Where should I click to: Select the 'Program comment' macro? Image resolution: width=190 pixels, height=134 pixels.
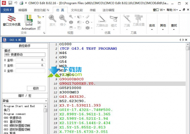(15, 114)
